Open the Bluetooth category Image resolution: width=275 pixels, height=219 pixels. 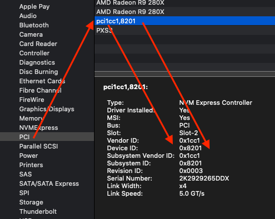point(34,25)
